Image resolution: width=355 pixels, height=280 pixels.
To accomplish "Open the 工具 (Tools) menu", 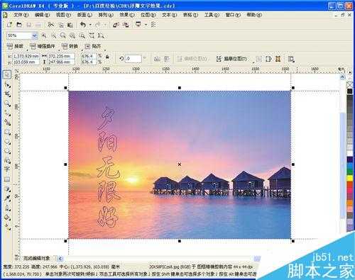I will (x=212, y=15).
